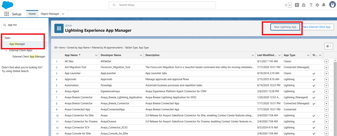This screenshot has height=136, width=337.
Task: Click the New Lightning App button
Action: click(285, 27)
